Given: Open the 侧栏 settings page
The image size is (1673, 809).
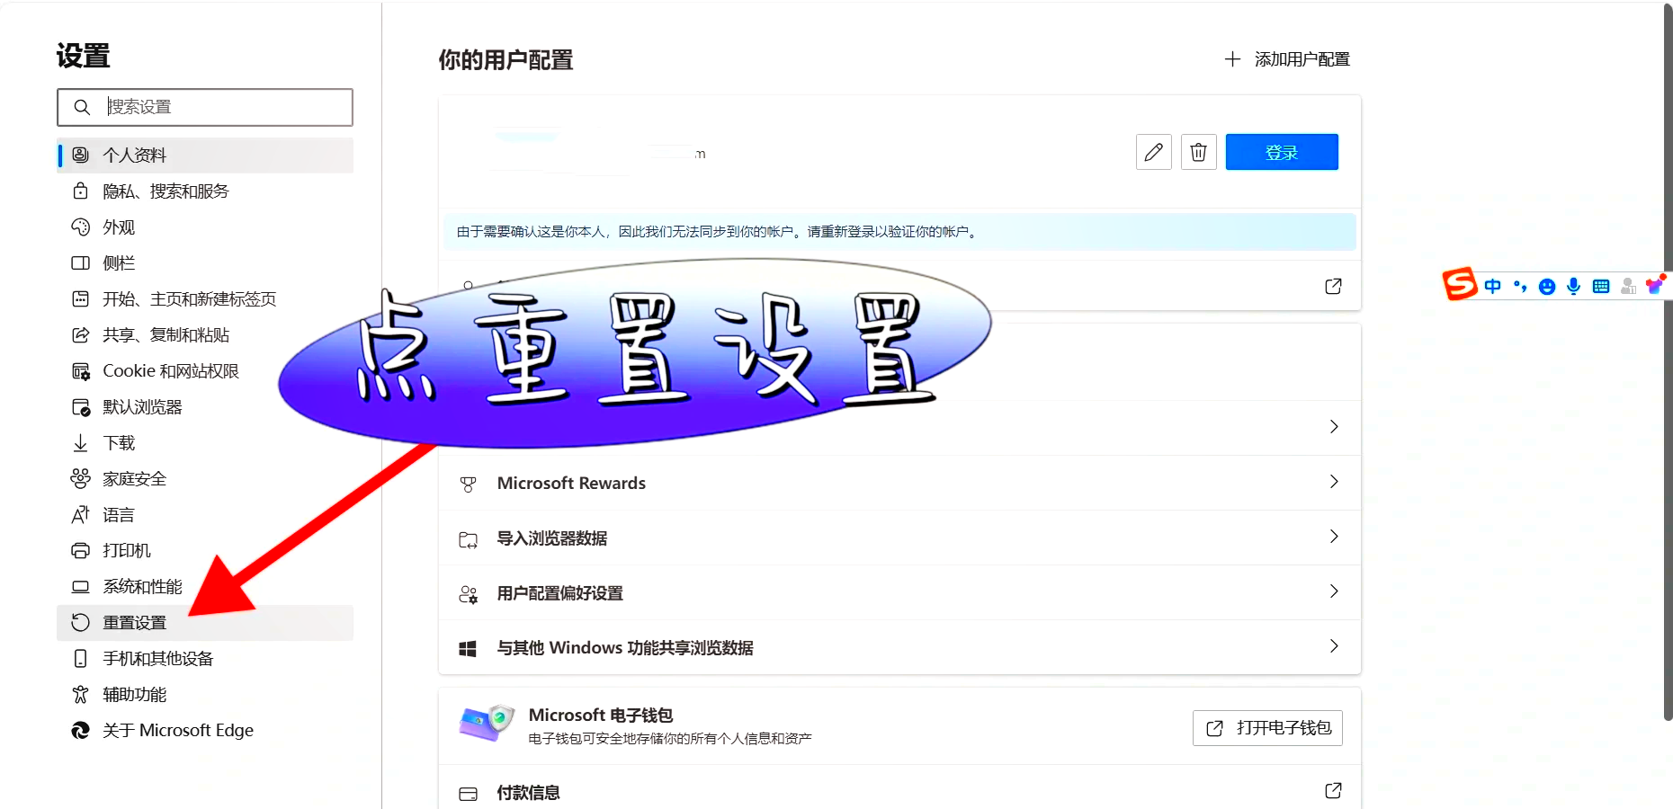Looking at the screenshot, I should (x=205, y=262).
